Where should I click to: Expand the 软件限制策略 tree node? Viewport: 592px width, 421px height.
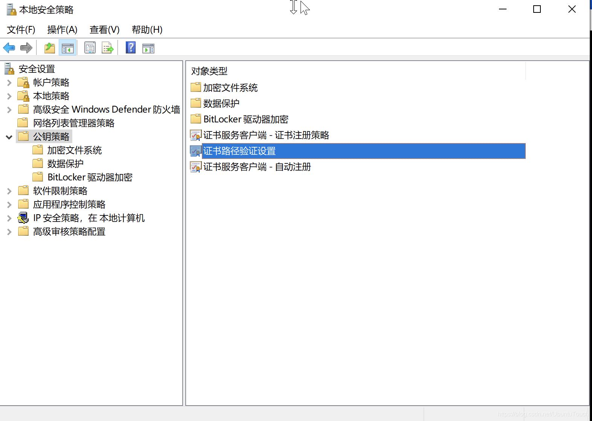pos(9,191)
